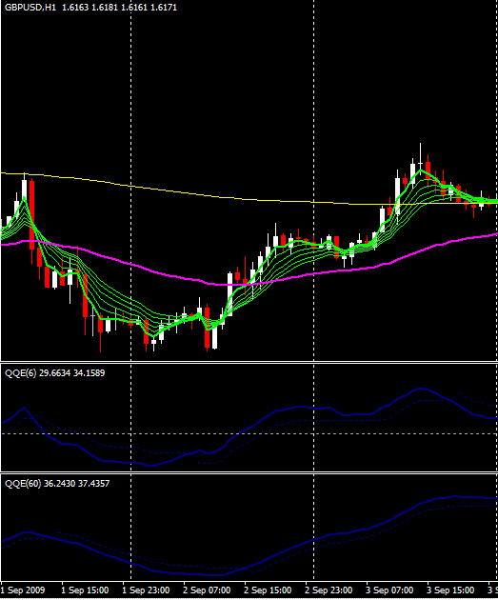Image resolution: width=498 pixels, height=600 pixels.
Task: Click the separator between chart and QQE(6) pane
Action: [249, 362]
